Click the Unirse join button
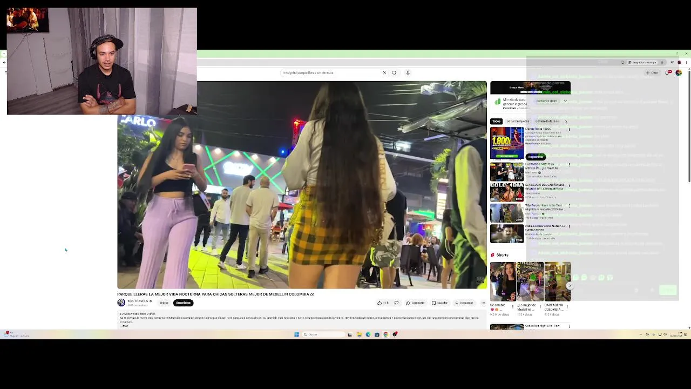The image size is (691, 389). (164, 303)
